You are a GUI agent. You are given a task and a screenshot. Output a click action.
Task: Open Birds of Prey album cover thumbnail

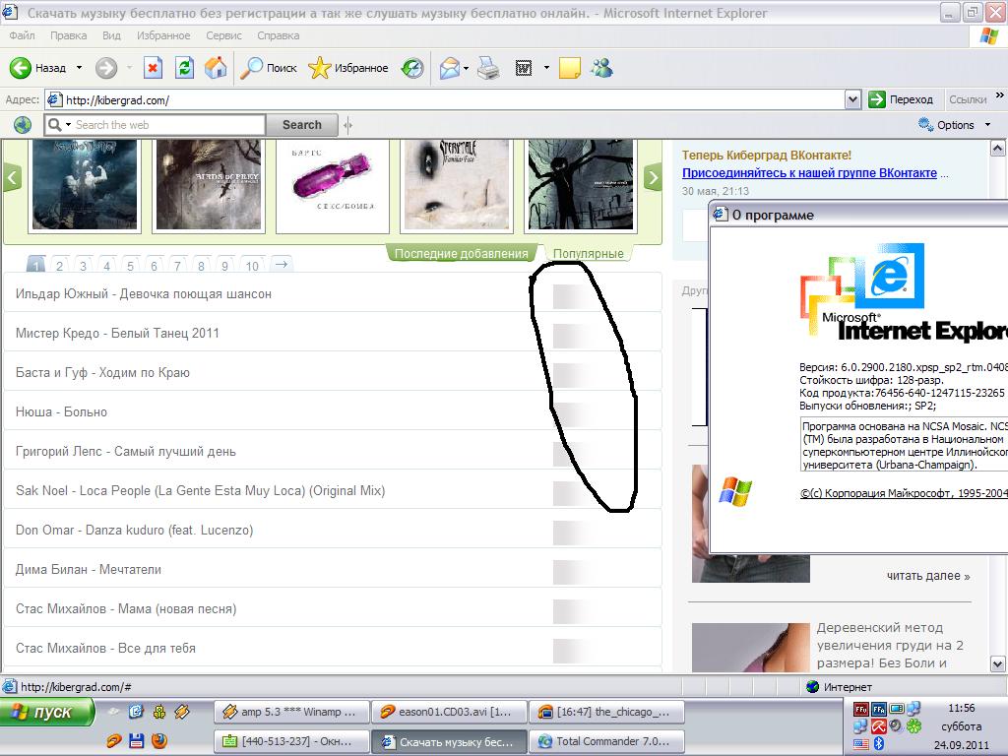click(209, 185)
